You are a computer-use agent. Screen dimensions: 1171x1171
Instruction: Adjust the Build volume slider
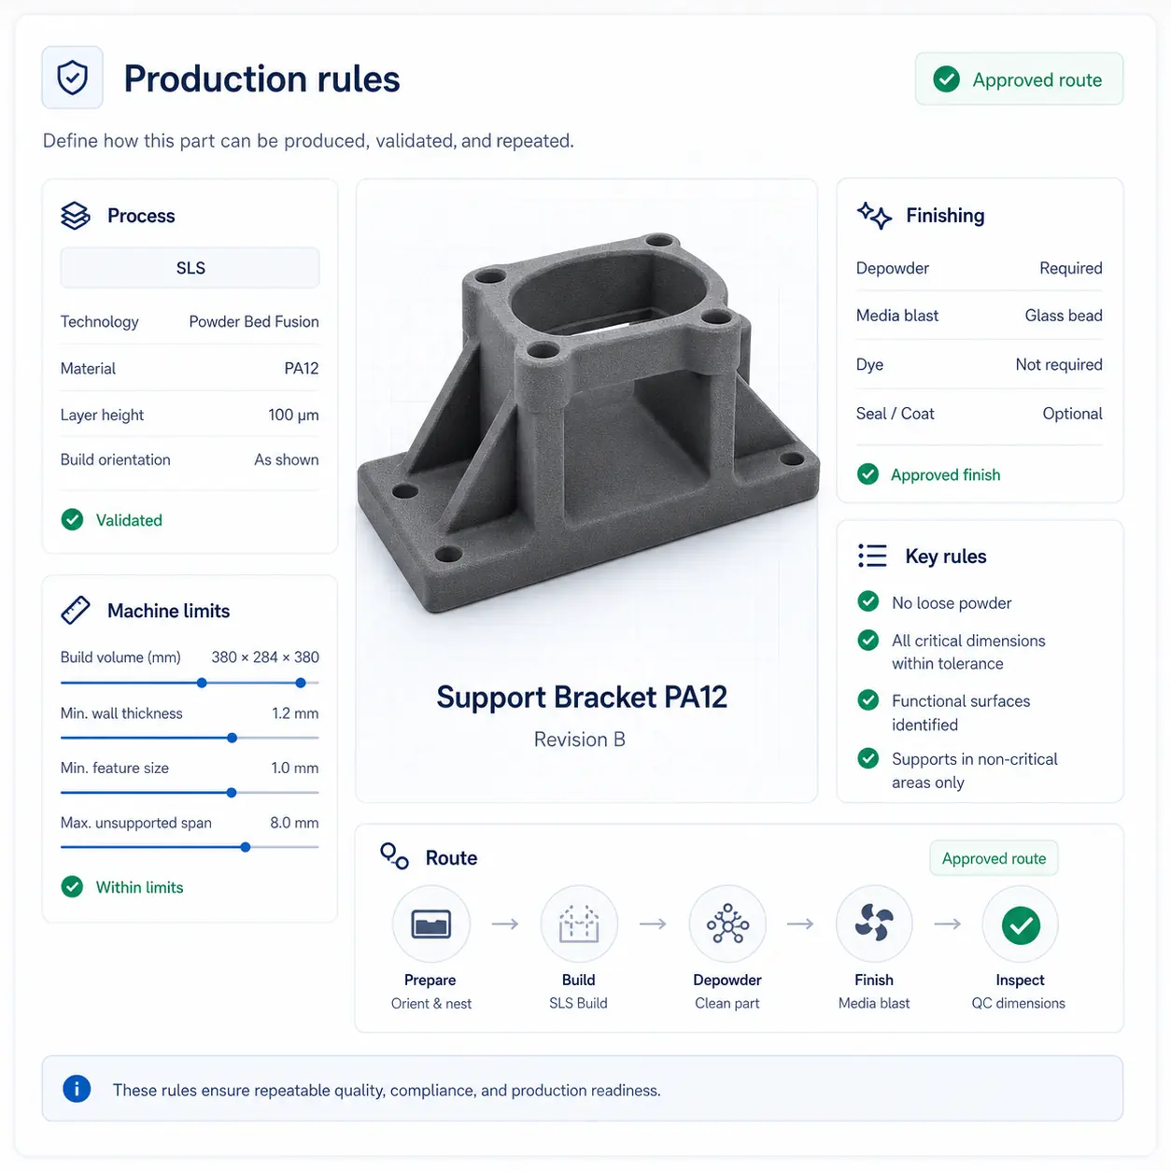pyautogui.click(x=190, y=683)
